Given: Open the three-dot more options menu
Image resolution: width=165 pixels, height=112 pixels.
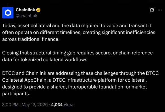Looking at the screenshot, I should [x=160, y=10].
